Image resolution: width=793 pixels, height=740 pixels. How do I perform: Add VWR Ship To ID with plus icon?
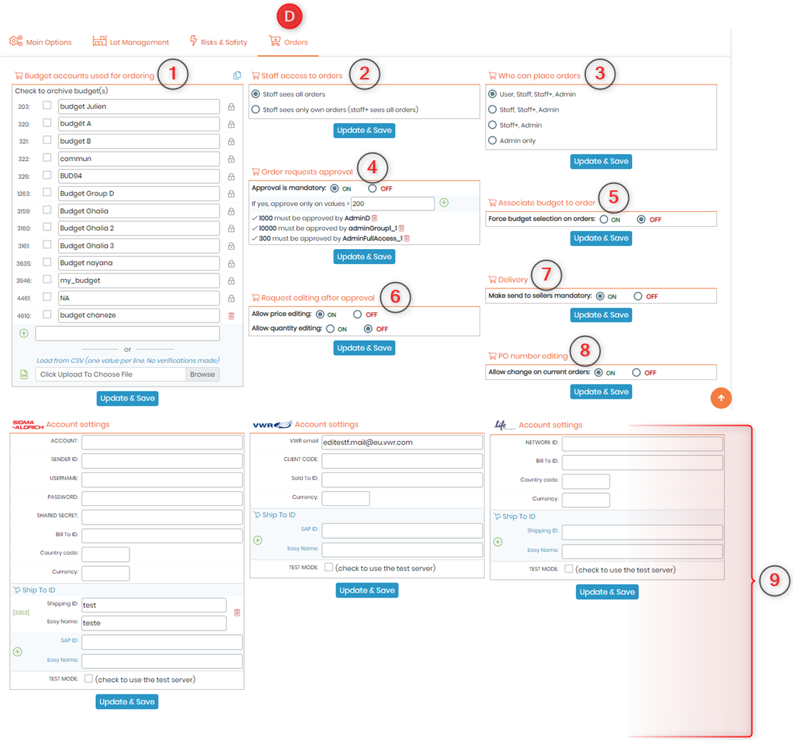(x=258, y=540)
